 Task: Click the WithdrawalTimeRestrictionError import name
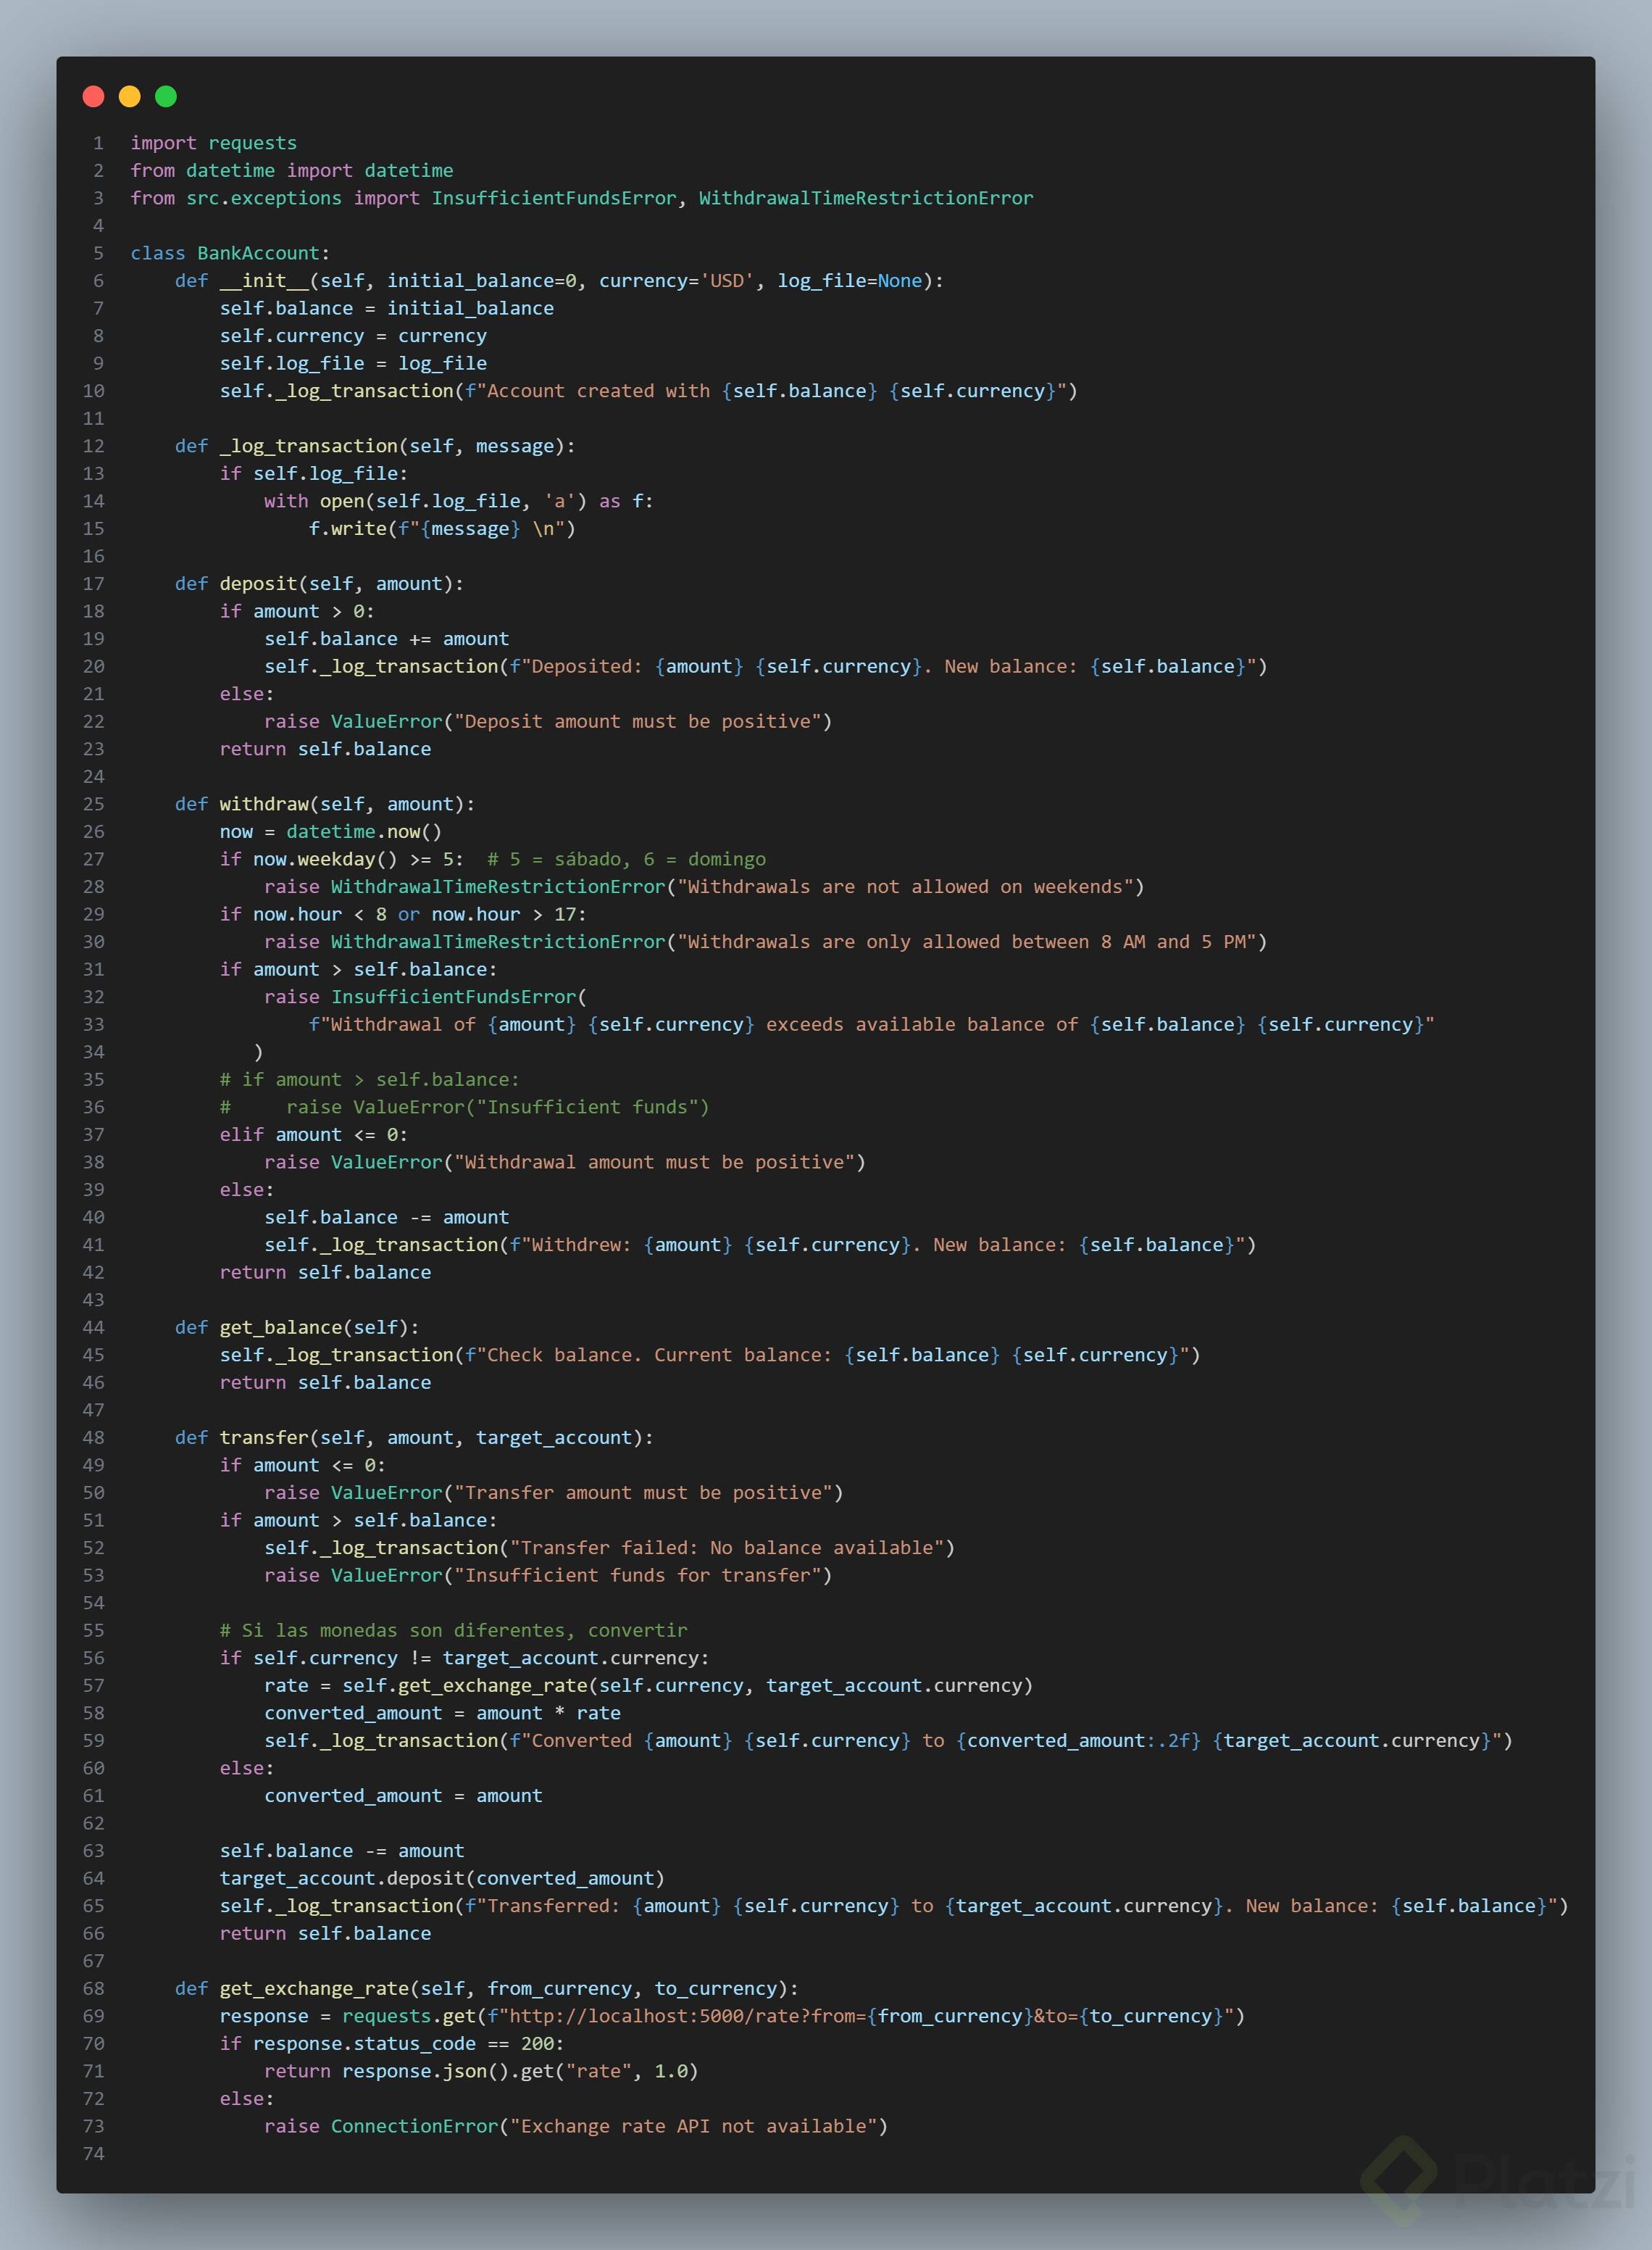tap(865, 198)
